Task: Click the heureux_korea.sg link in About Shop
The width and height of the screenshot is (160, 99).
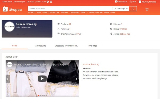Action: [x=91, y=64]
